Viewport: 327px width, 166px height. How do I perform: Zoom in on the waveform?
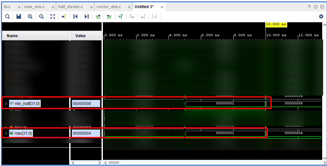[x=30, y=16]
